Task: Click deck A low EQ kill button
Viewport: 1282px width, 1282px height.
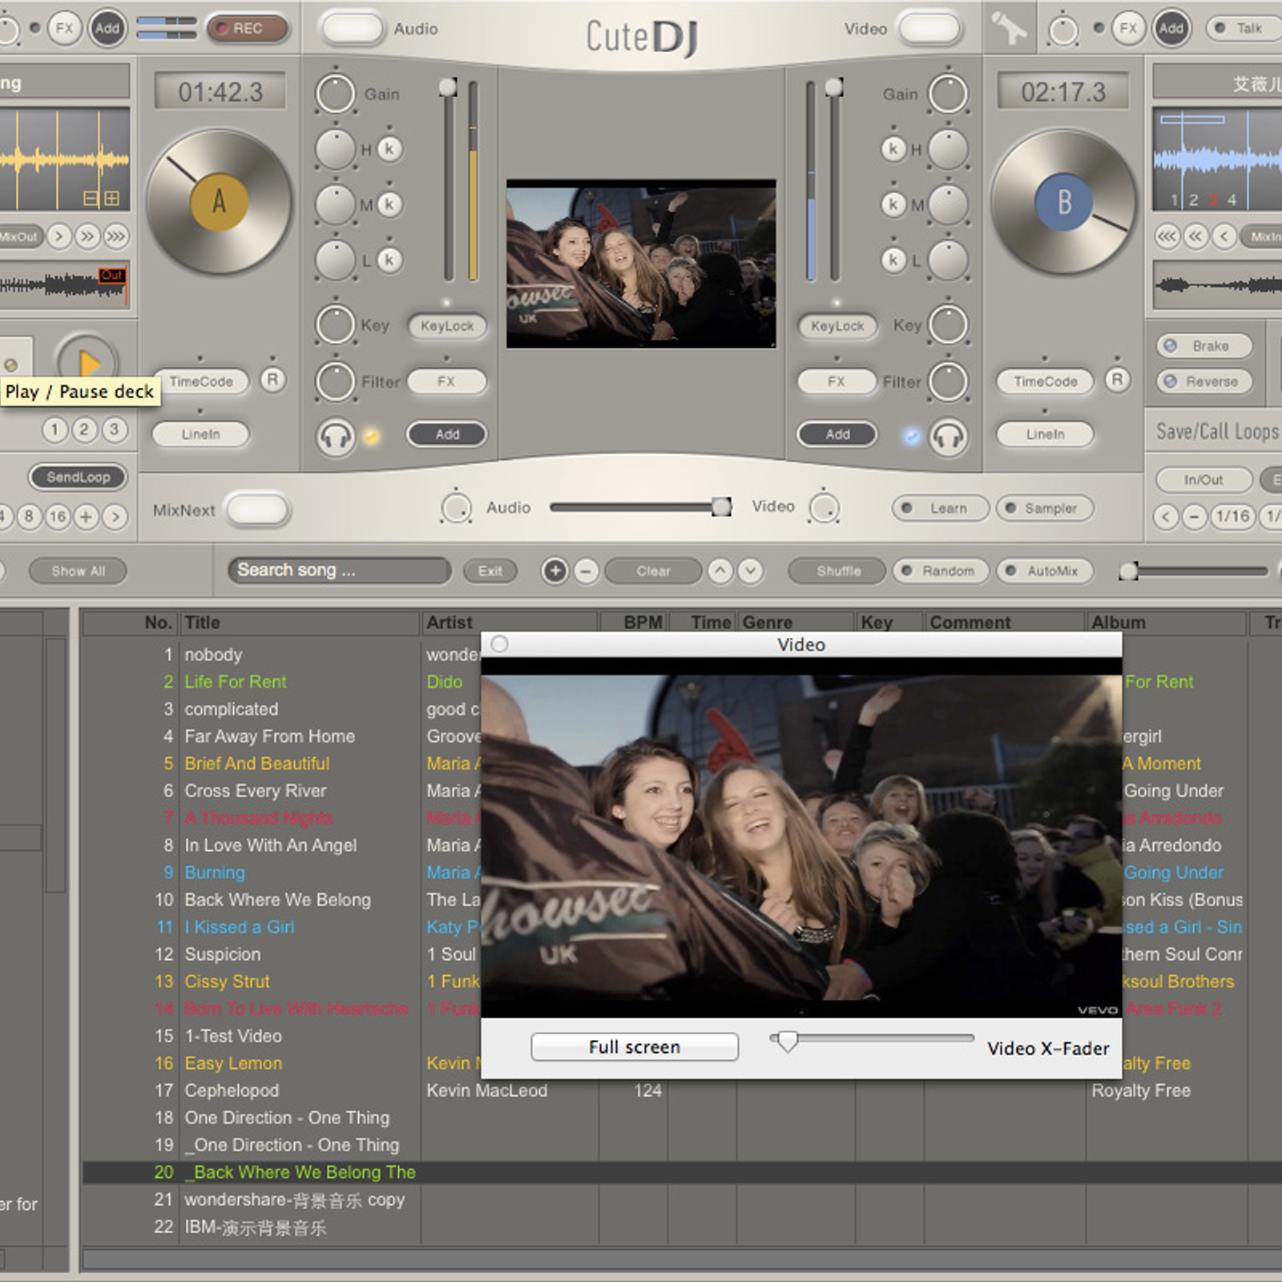Action: pos(389,260)
